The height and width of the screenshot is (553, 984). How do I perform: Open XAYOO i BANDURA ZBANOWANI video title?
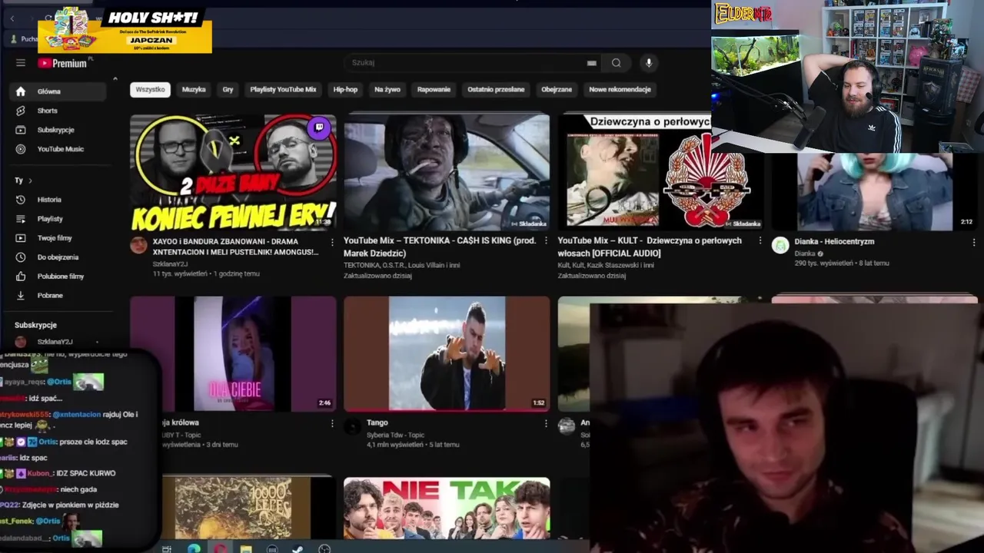click(x=235, y=247)
